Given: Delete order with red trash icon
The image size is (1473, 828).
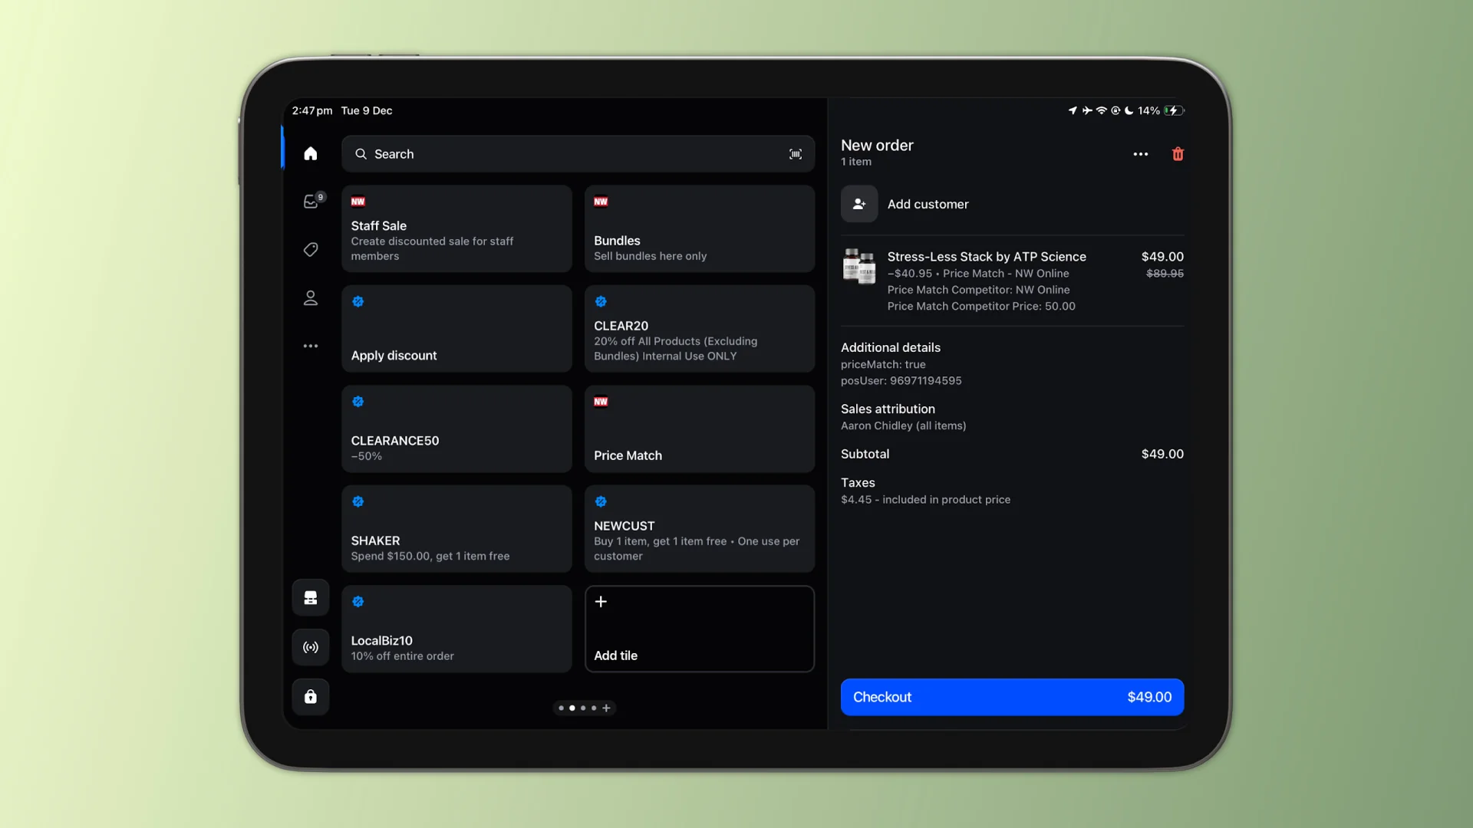Looking at the screenshot, I should (1178, 154).
